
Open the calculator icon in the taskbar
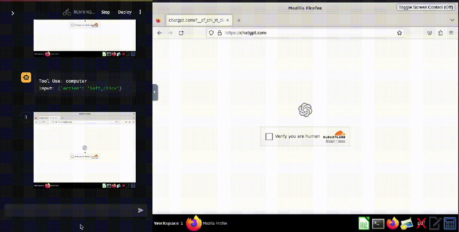(x=450, y=223)
